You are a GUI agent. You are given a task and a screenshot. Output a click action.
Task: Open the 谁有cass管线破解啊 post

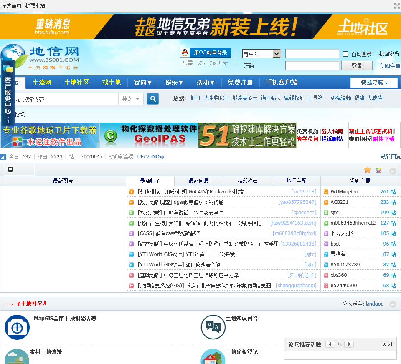(178, 233)
